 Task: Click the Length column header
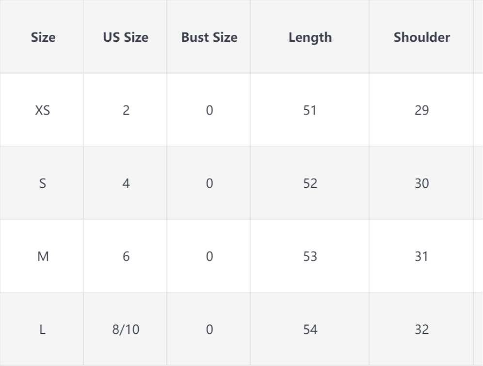coord(310,37)
